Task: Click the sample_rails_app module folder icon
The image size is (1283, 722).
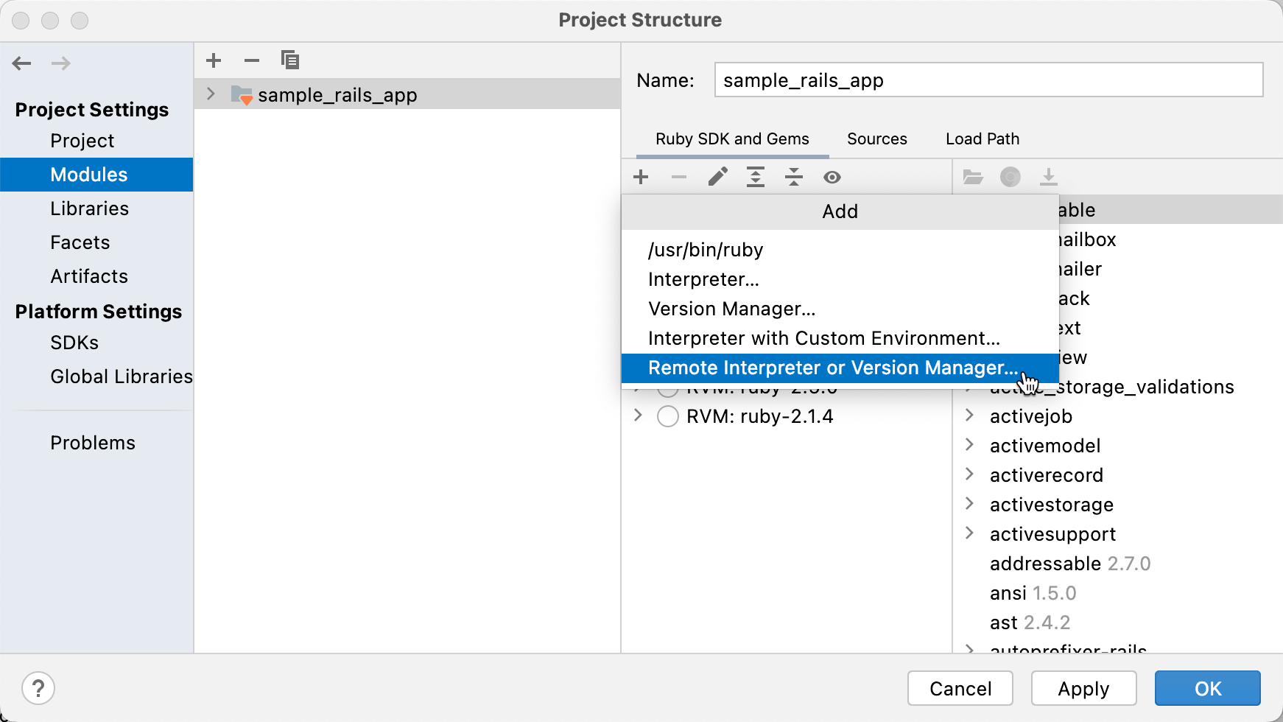Action: [x=242, y=95]
